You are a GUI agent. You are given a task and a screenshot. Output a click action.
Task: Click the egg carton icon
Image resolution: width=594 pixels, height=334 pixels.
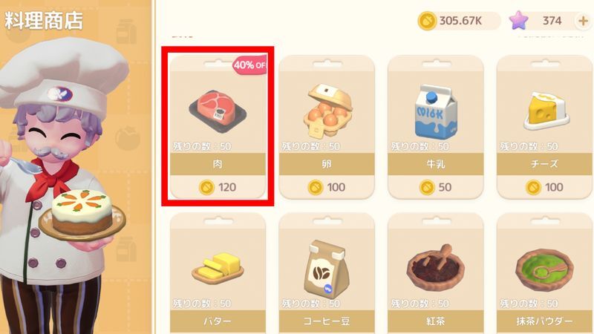(x=327, y=110)
